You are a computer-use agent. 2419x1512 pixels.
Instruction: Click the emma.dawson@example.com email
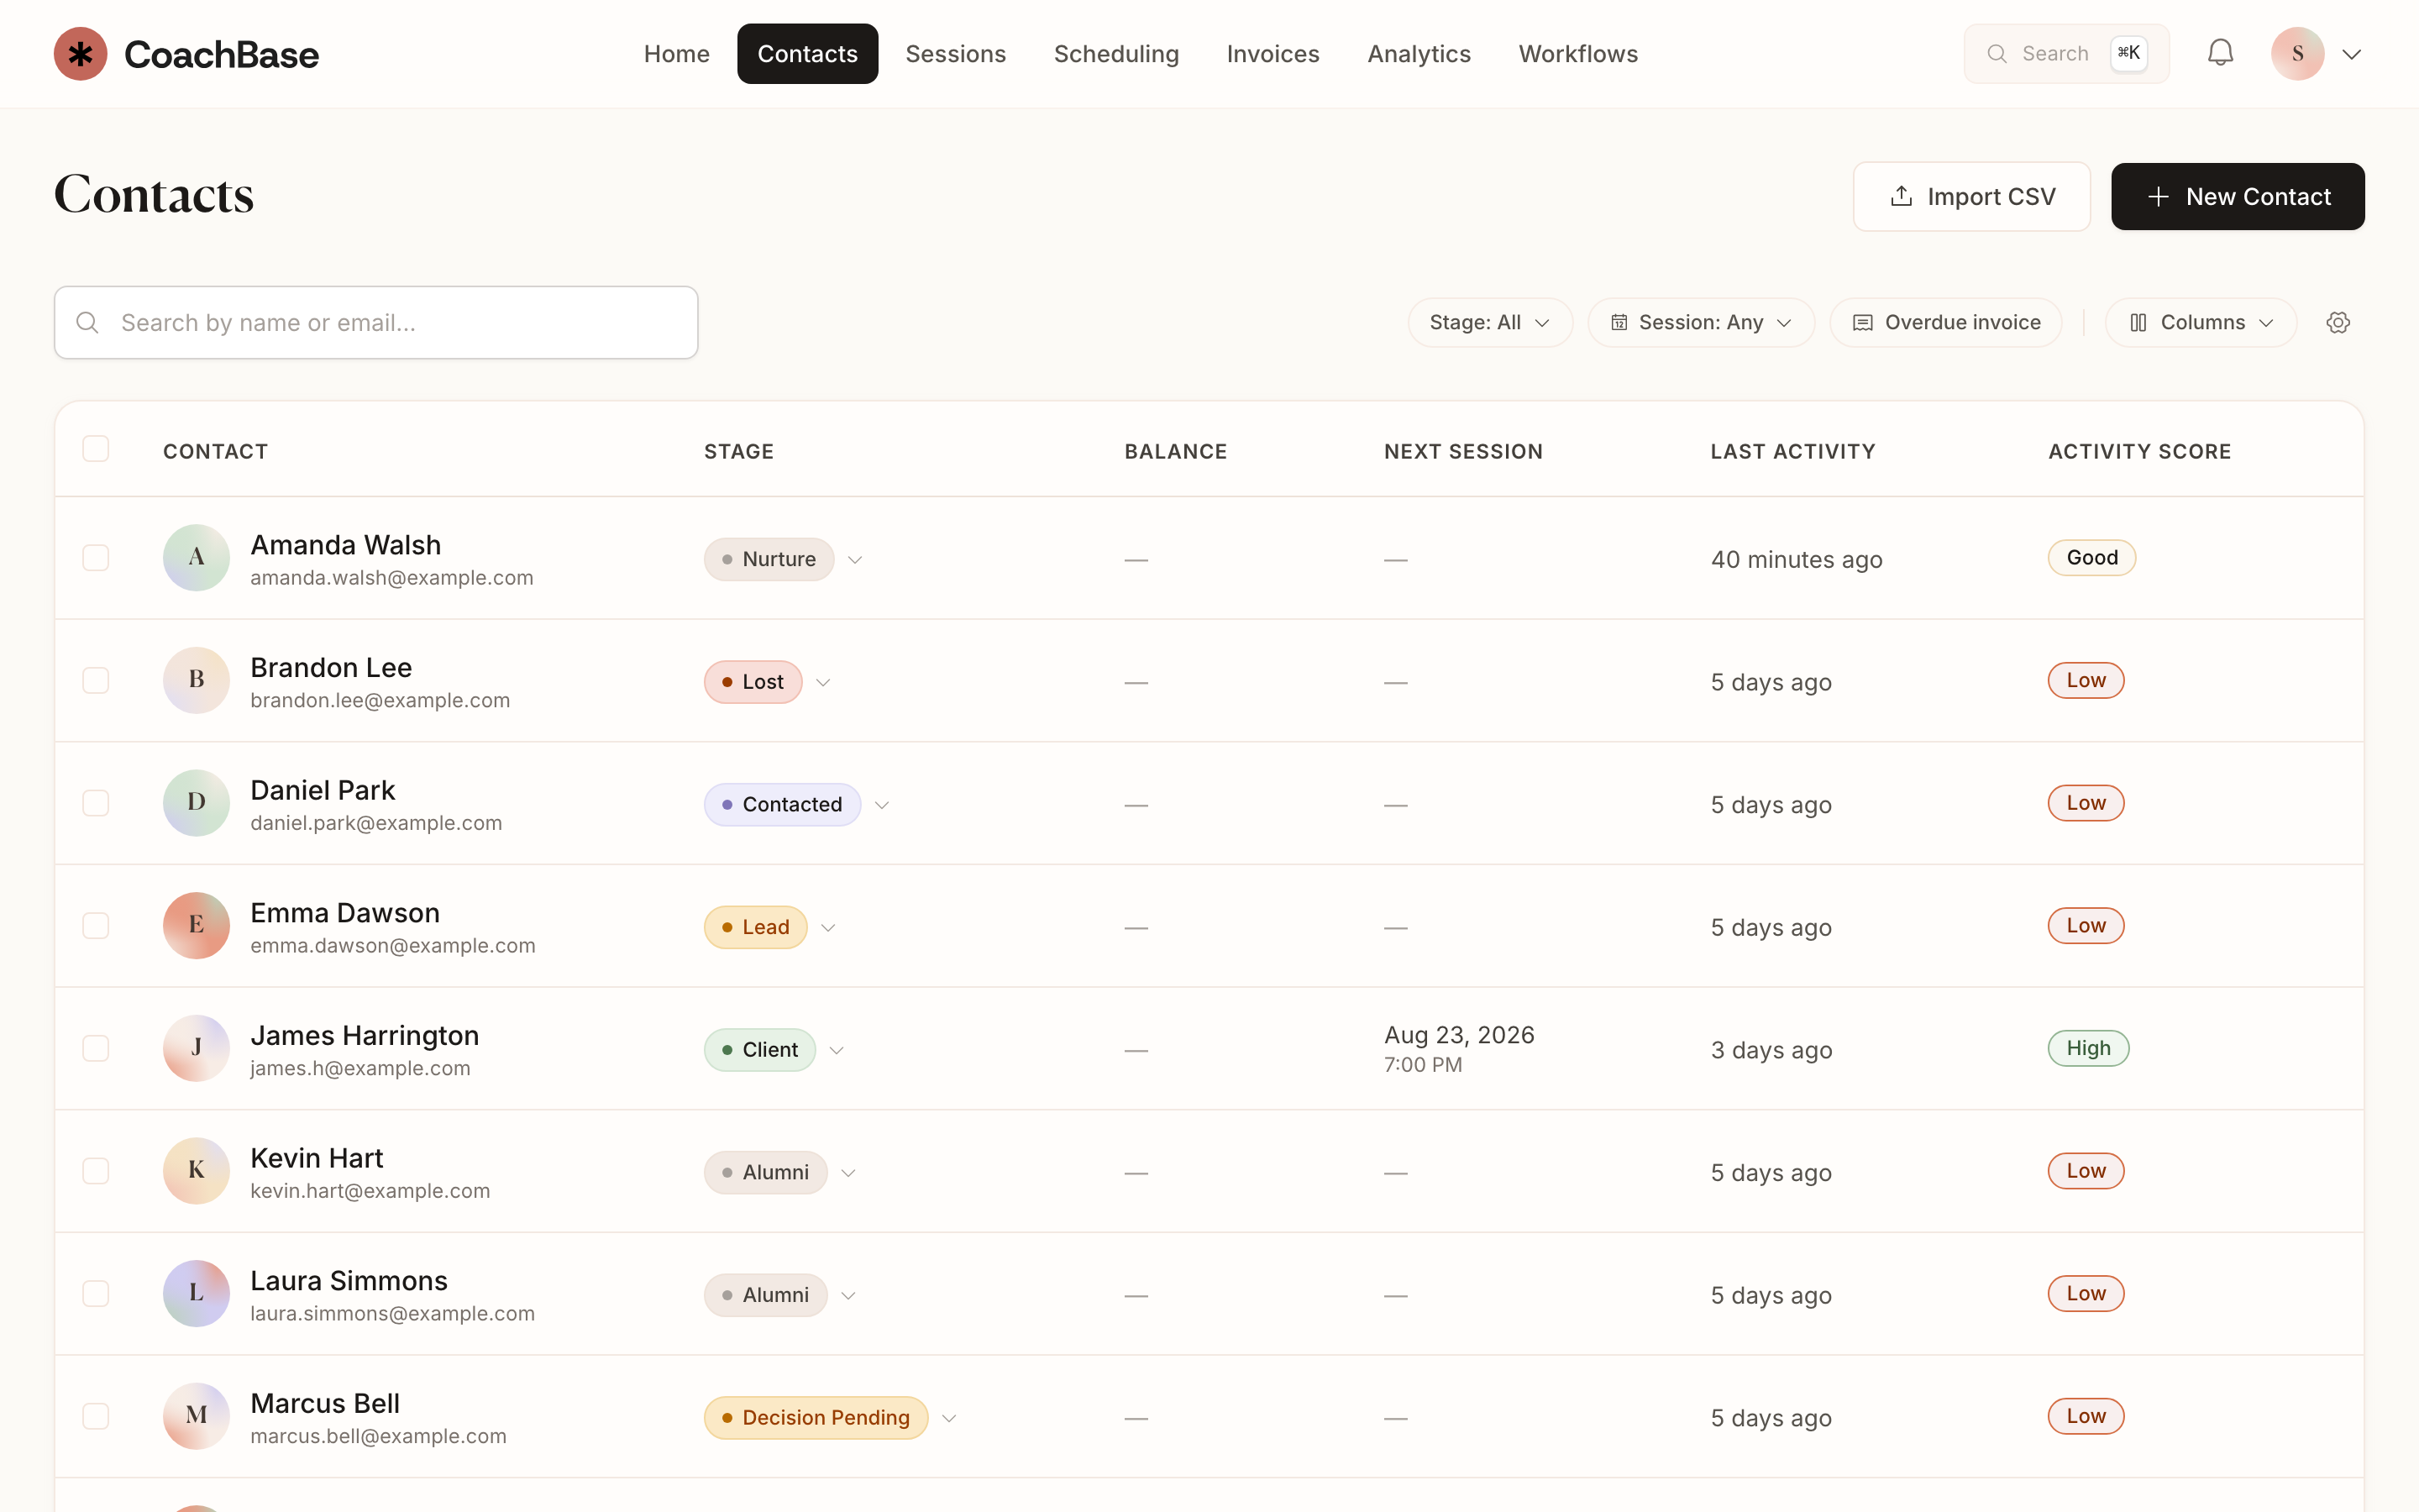click(393, 945)
